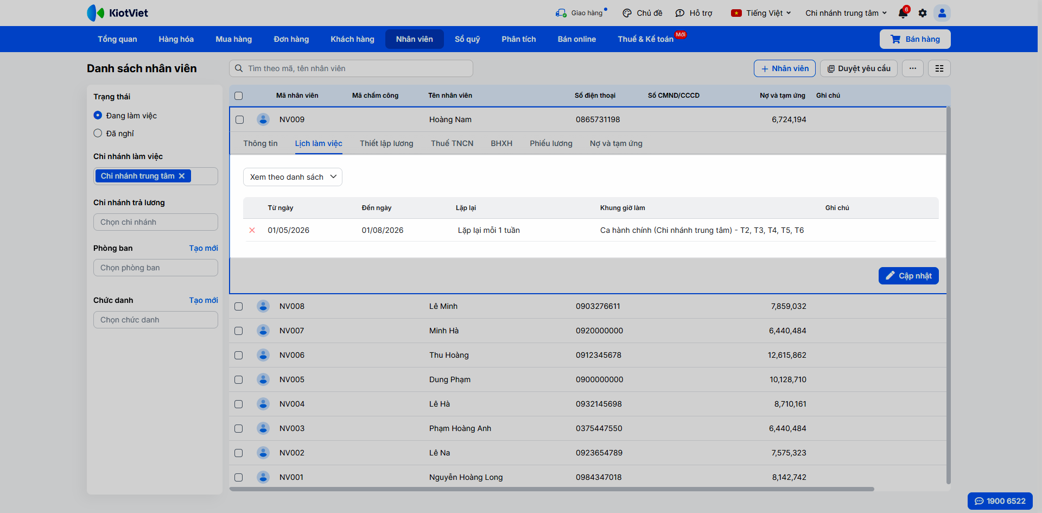Image resolution: width=1042 pixels, height=513 pixels.
Task: Switch to the Phiếu lương tab
Action: click(551, 143)
